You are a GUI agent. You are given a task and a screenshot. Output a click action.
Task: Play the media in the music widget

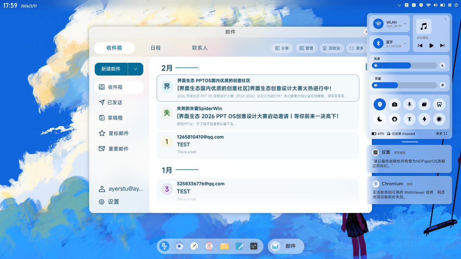click(x=431, y=46)
